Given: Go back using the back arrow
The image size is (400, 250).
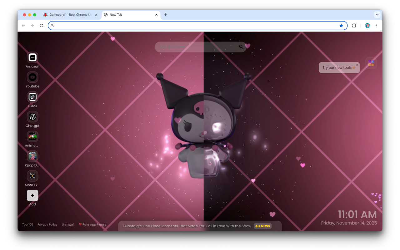Looking at the screenshot, I should [23, 26].
